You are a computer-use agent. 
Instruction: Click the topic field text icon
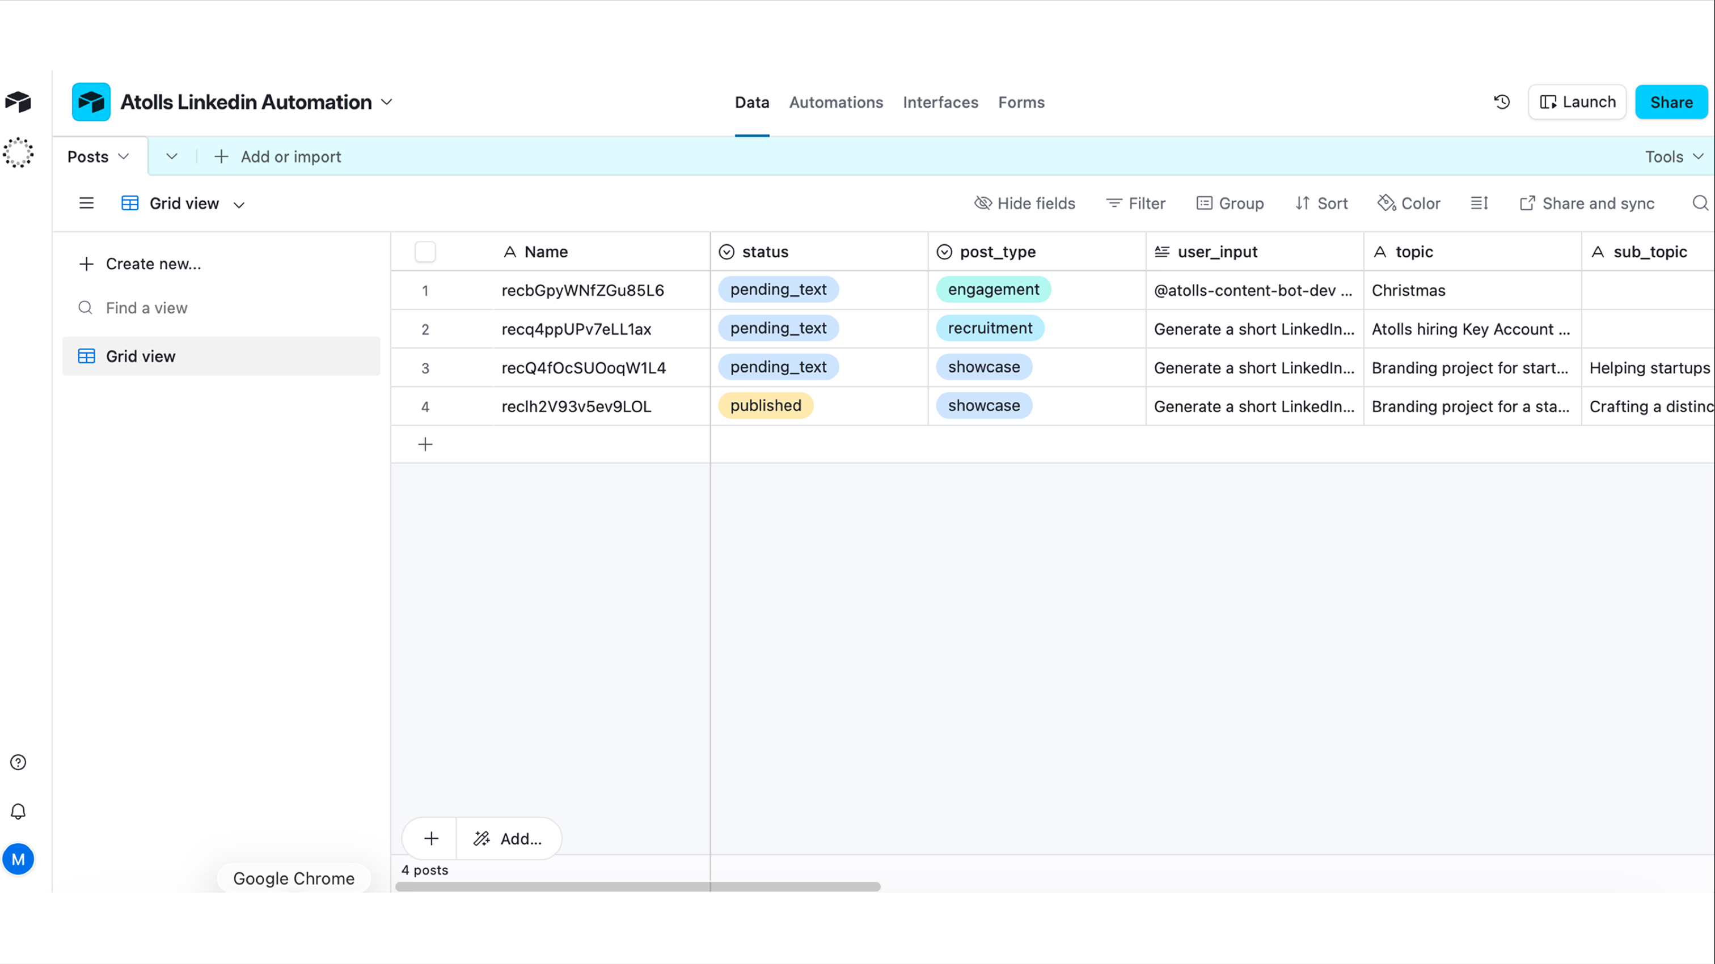pos(1380,252)
